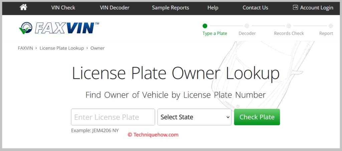Image resolution: width=342 pixels, height=151 pixels.
Task: Select the Owner breadcrumb item
Action: [x=98, y=48]
